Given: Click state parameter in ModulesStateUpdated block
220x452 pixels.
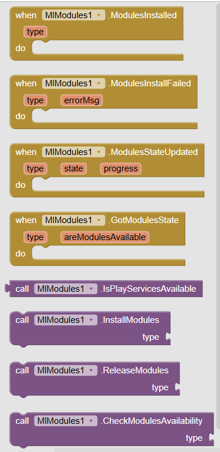Looking at the screenshot, I should 73,168.
